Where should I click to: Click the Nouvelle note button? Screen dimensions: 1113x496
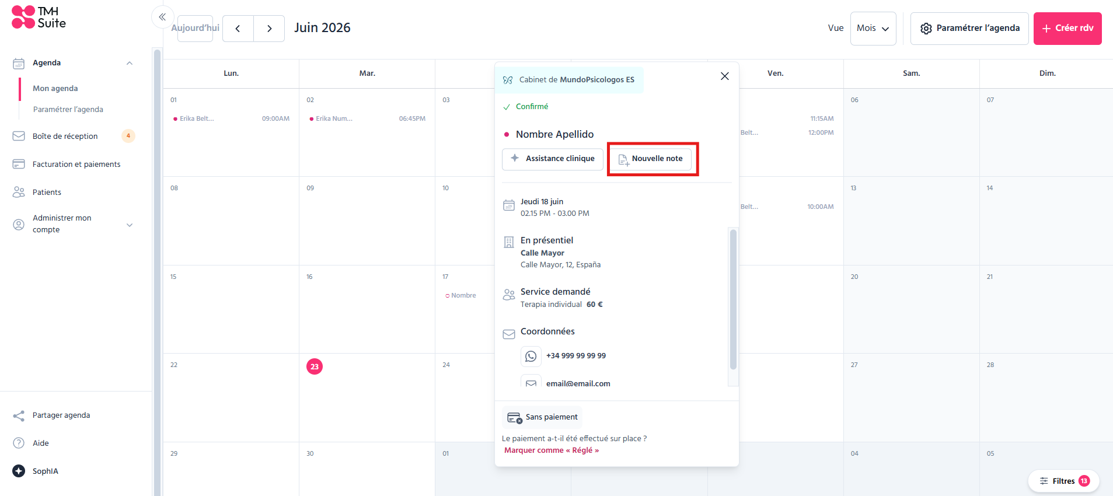click(650, 159)
